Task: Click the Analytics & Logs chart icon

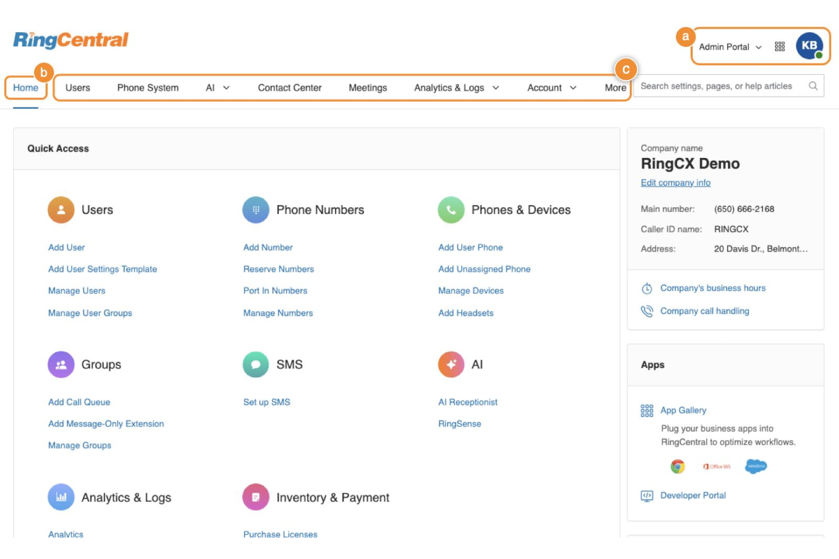Action: pos(61,497)
